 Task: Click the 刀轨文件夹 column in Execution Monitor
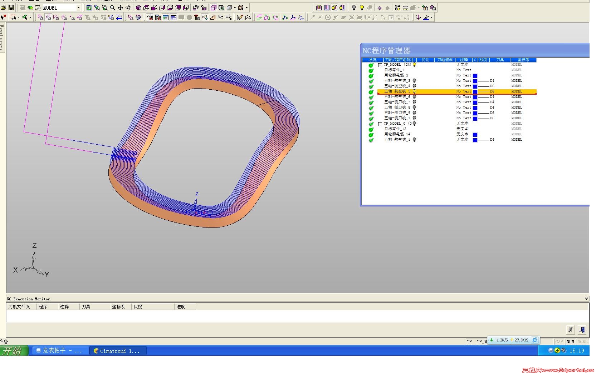21,306
